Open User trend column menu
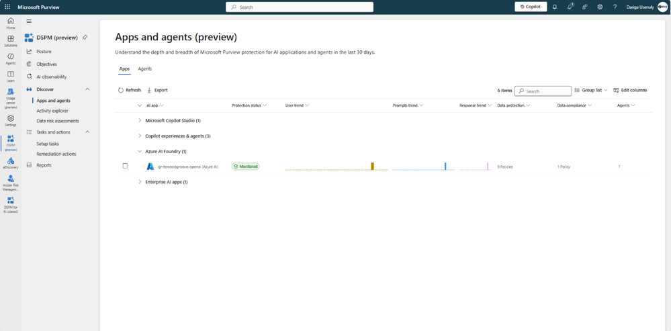671x331 pixels. click(x=297, y=105)
